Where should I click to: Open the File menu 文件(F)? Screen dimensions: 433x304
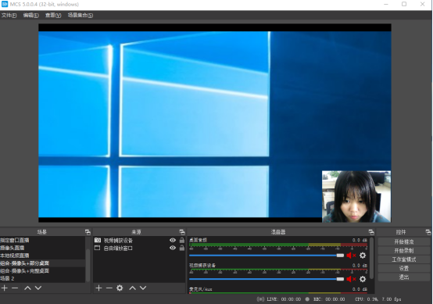click(9, 15)
